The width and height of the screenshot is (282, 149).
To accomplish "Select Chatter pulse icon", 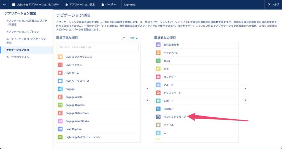I will [x=158, y=109].
